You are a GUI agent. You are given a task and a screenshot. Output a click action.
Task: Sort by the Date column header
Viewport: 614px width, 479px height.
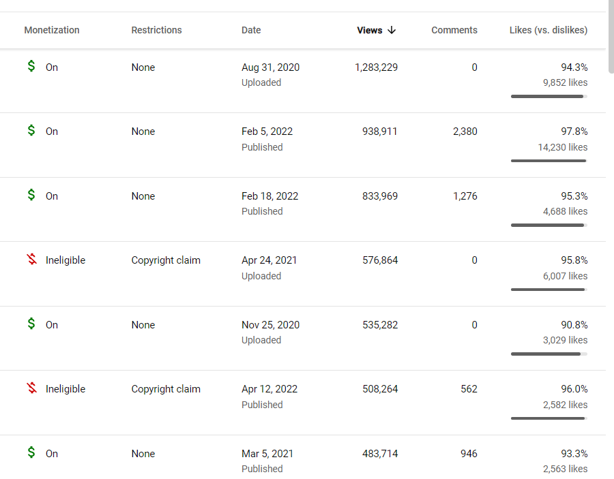(x=251, y=30)
